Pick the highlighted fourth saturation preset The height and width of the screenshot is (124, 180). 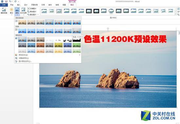click(49, 22)
